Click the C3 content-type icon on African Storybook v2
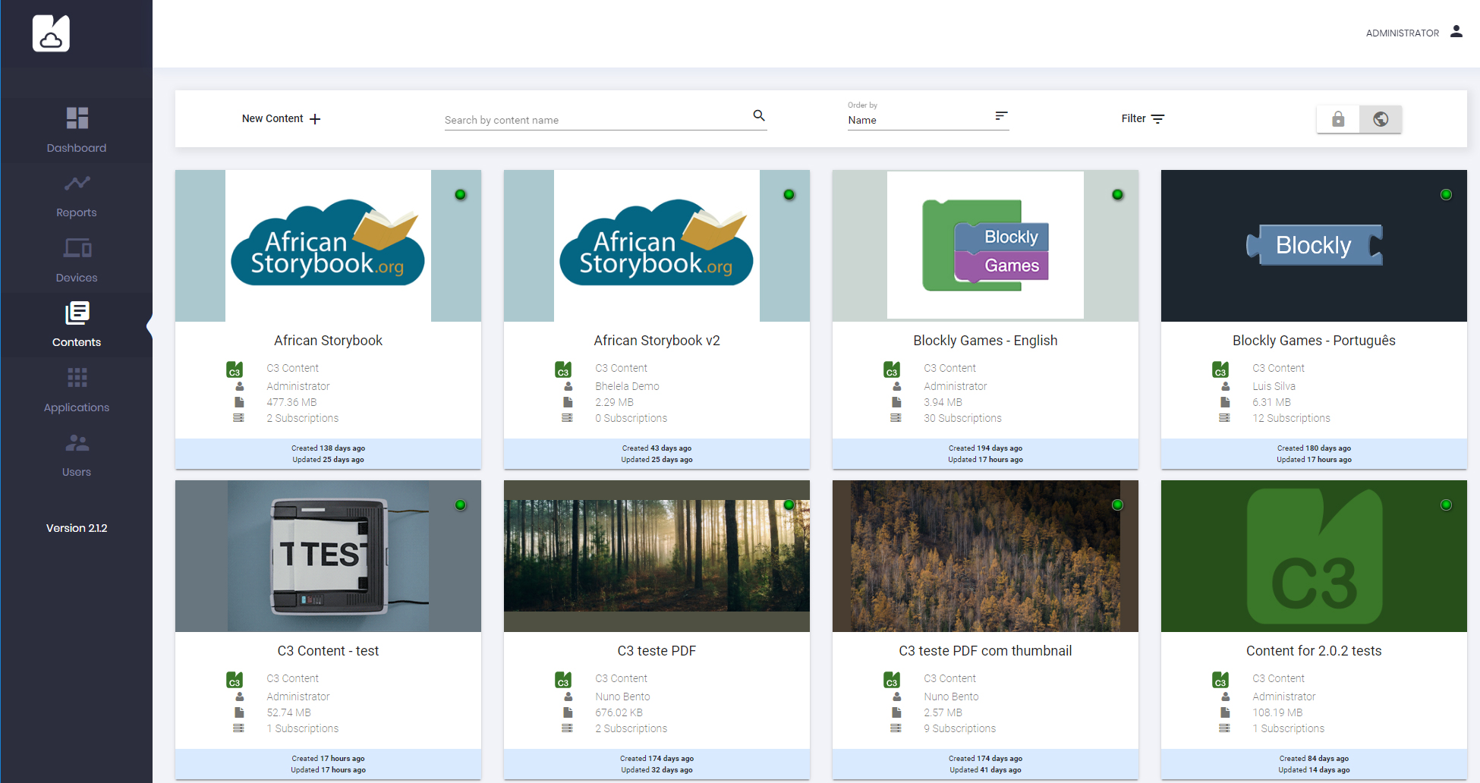Image resolution: width=1480 pixels, height=783 pixels. 563,369
